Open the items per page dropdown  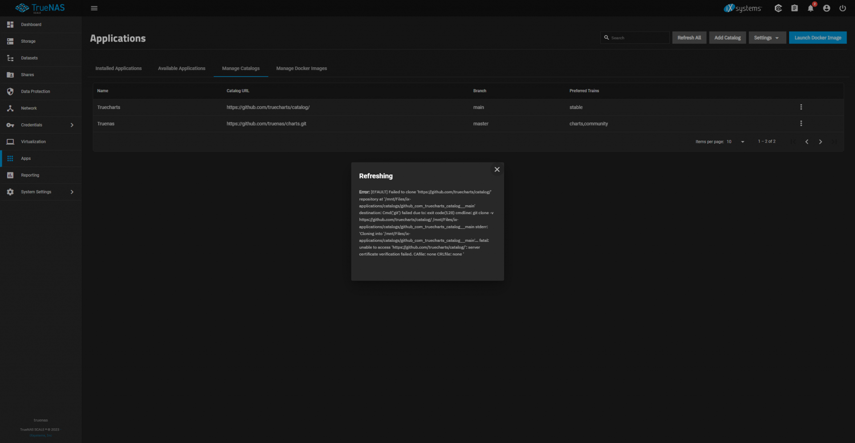point(736,142)
